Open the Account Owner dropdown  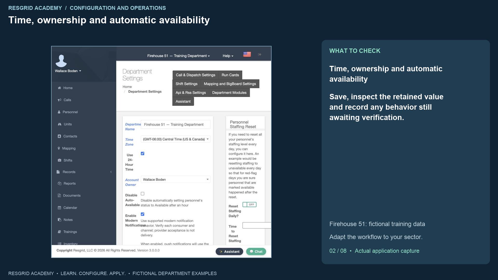pos(176,179)
